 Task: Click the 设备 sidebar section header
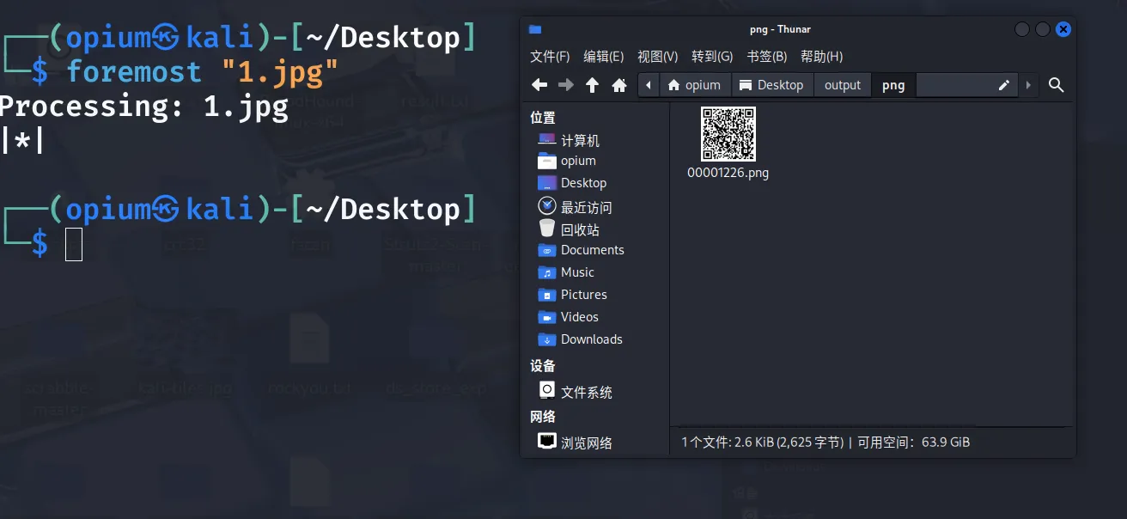[543, 366]
